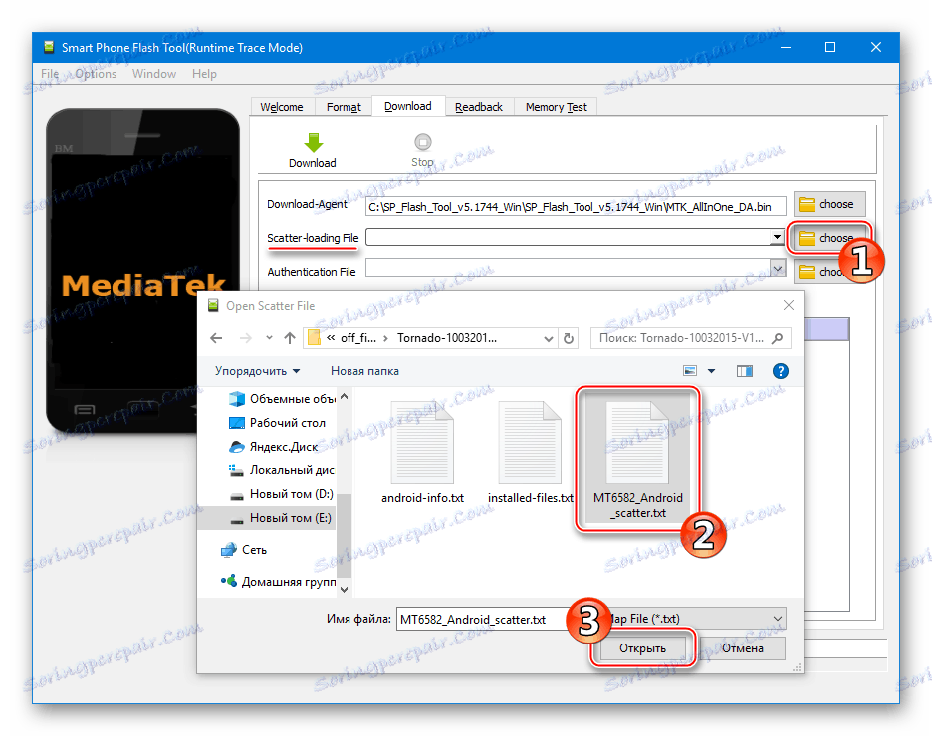Viewport: 932px width, 736px height.
Task: Open the Help menu
Action: [x=204, y=74]
